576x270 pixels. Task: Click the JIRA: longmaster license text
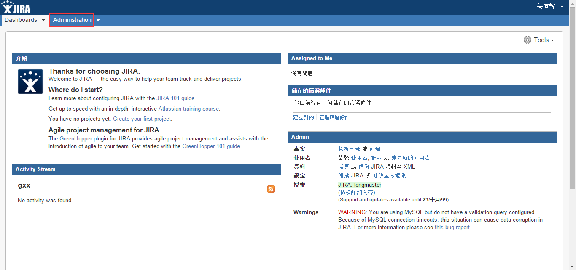(x=360, y=185)
